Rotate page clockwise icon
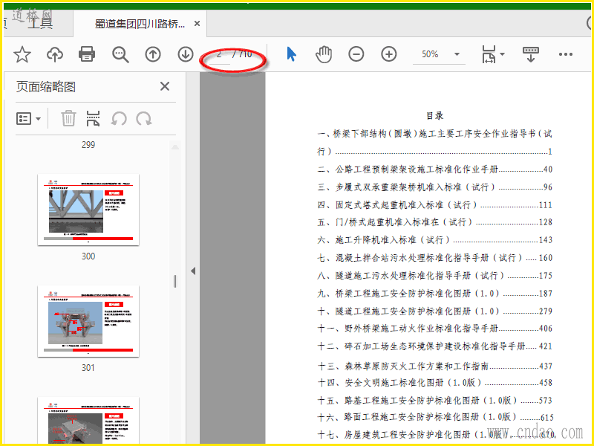594x446 pixels. (x=144, y=119)
